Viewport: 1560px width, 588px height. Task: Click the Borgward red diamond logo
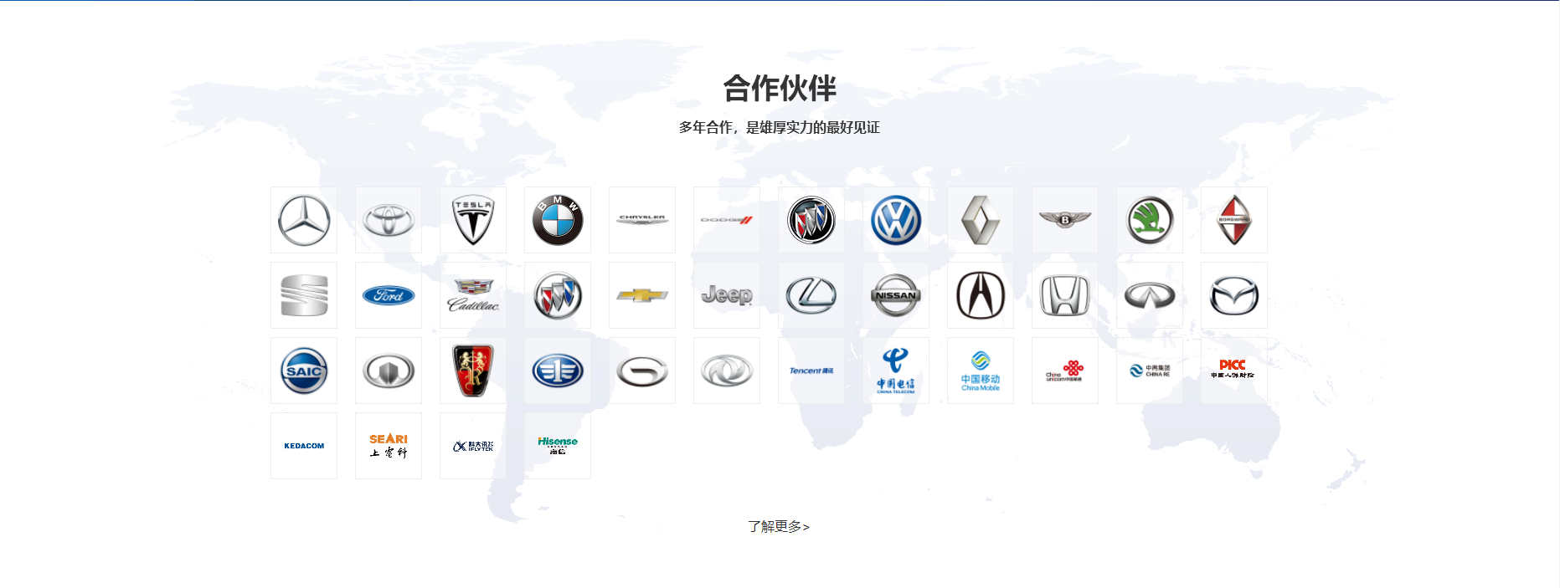[x=1234, y=220]
